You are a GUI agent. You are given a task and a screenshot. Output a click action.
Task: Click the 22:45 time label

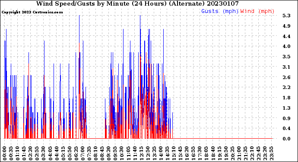pyautogui.click(x=258, y=153)
